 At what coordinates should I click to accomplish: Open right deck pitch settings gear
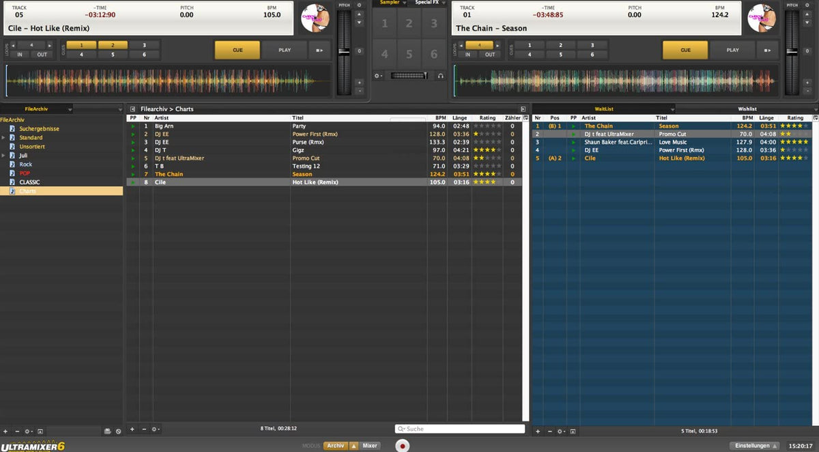[x=807, y=5]
